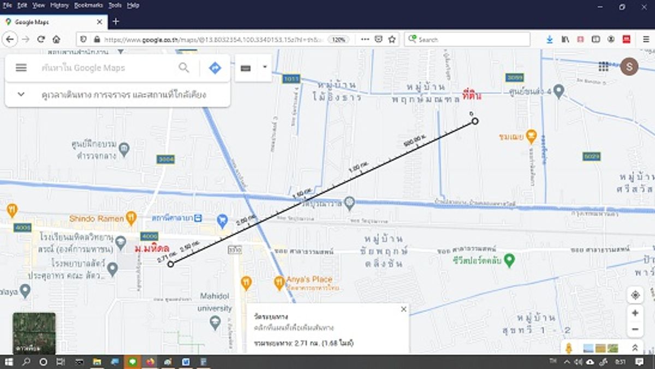
Task: Reset the 120% zoom level badge
Action: pyautogui.click(x=338, y=39)
